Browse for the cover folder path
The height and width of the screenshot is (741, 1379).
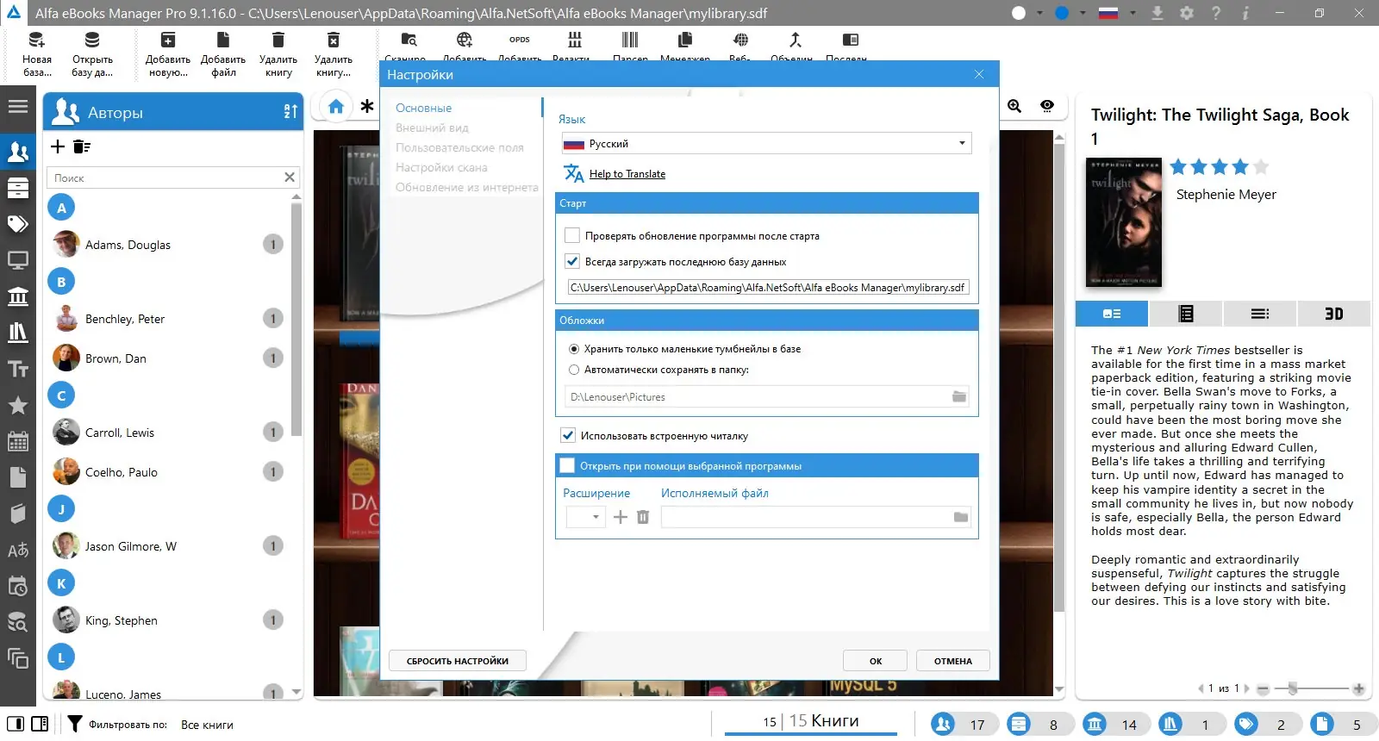959,396
